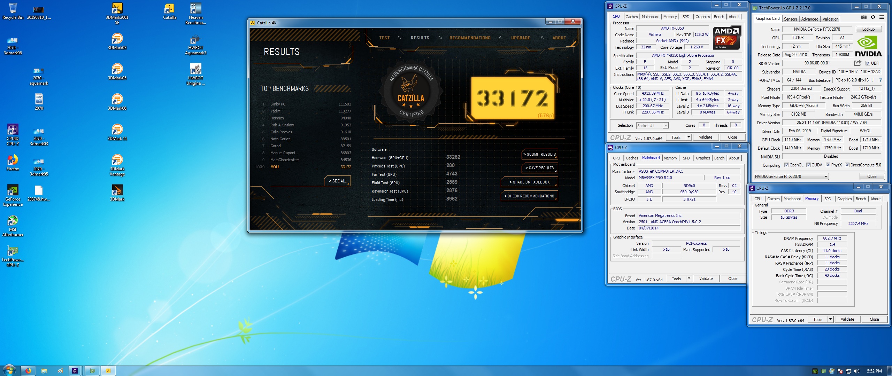Open 3DMark Vantage desktop shortcut

pyautogui.click(x=117, y=165)
